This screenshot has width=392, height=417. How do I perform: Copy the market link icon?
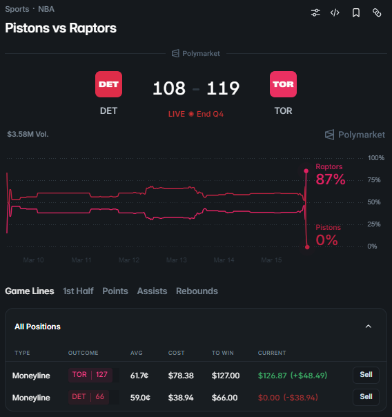tap(377, 12)
